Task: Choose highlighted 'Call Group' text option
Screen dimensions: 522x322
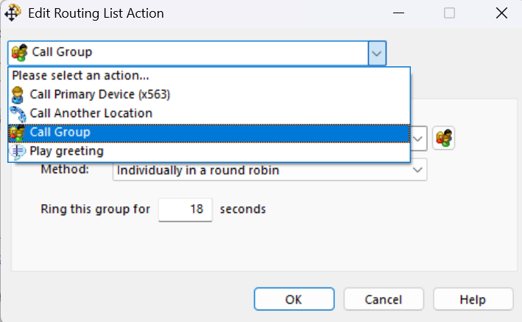Action: coord(60,133)
